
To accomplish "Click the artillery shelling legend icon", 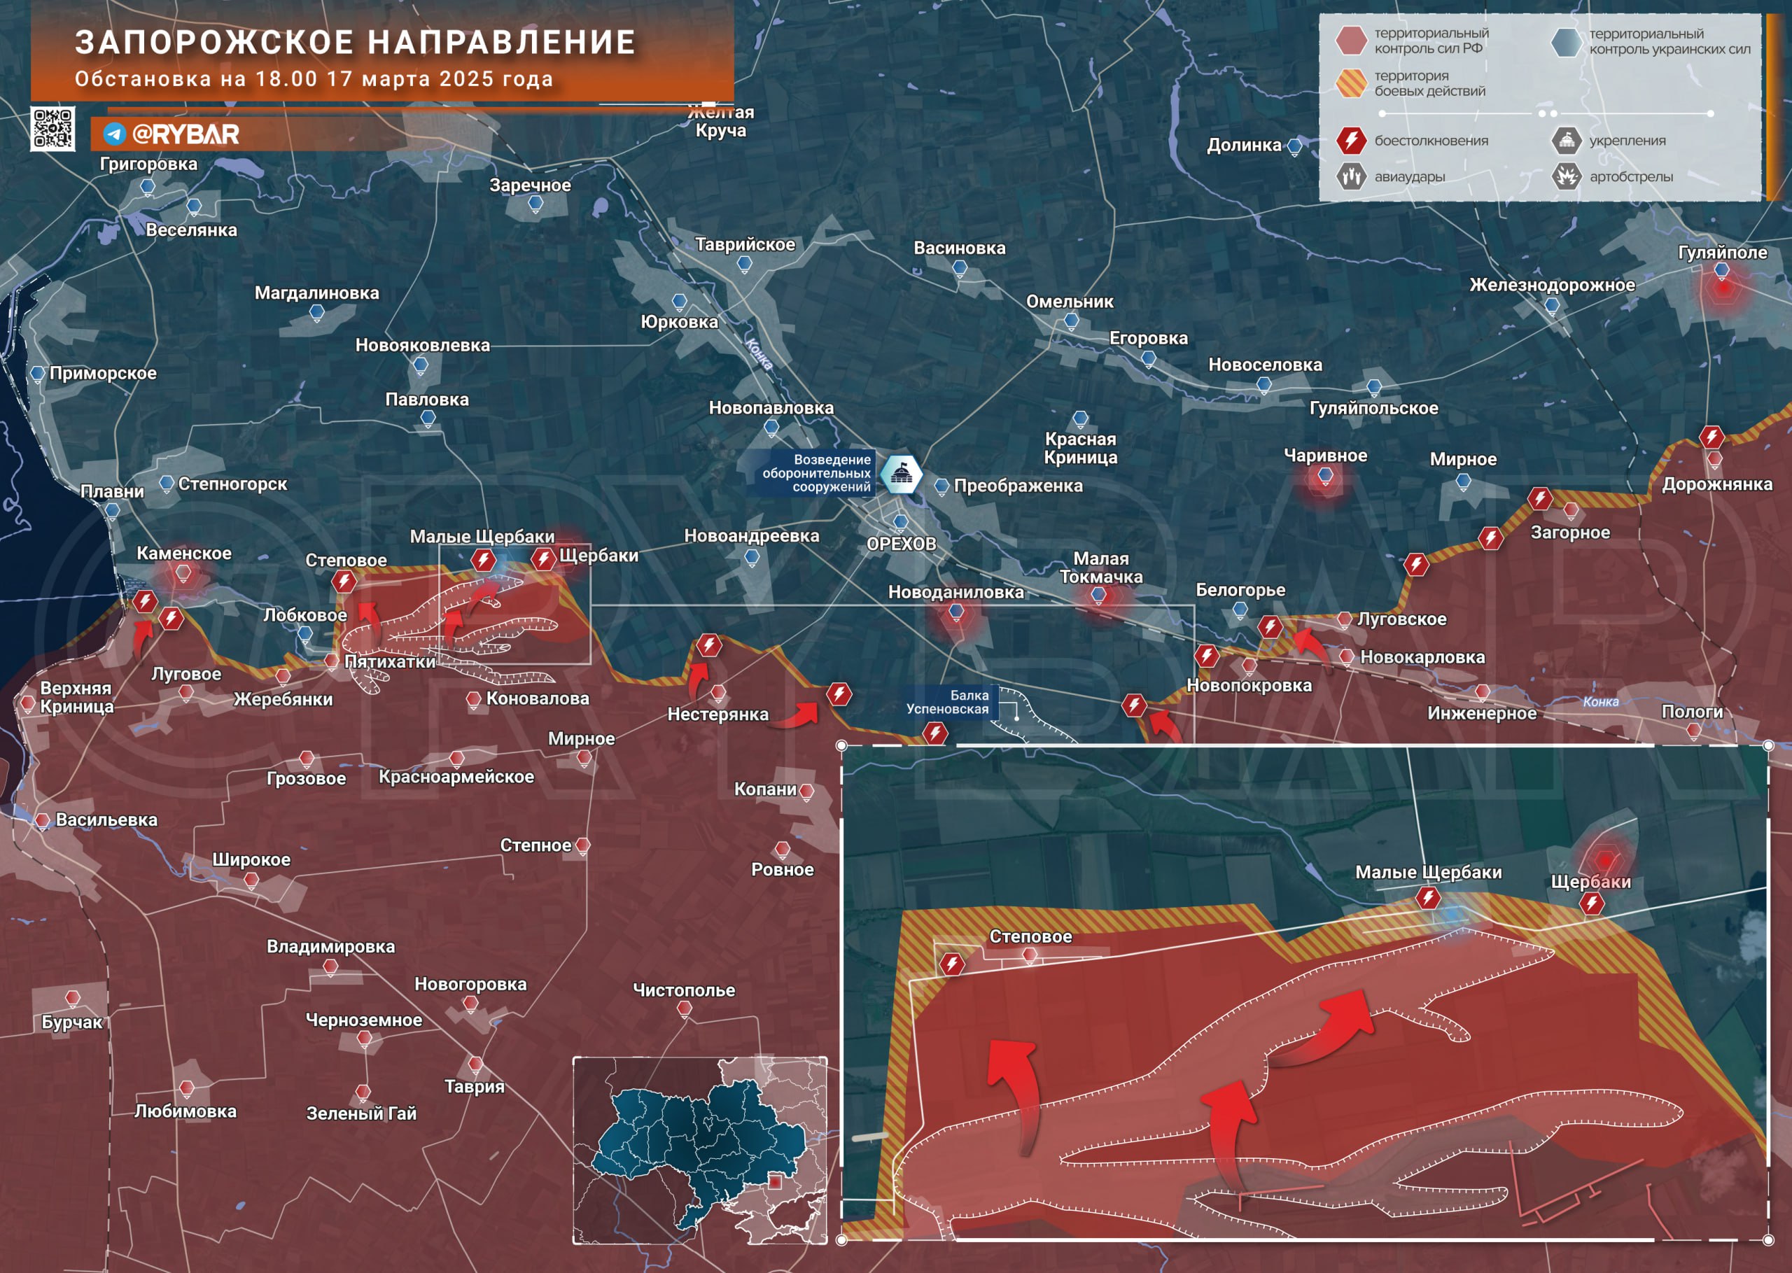I will [x=1566, y=176].
